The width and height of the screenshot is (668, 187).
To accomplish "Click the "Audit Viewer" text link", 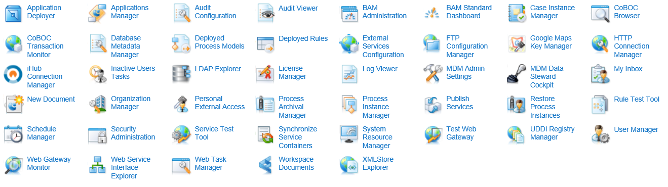I will (x=298, y=8).
